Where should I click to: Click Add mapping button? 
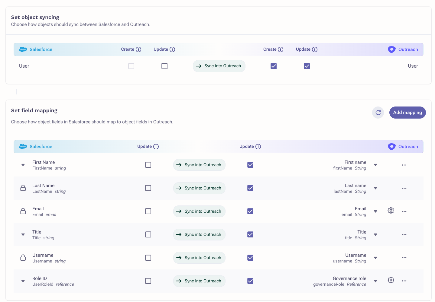(x=407, y=113)
